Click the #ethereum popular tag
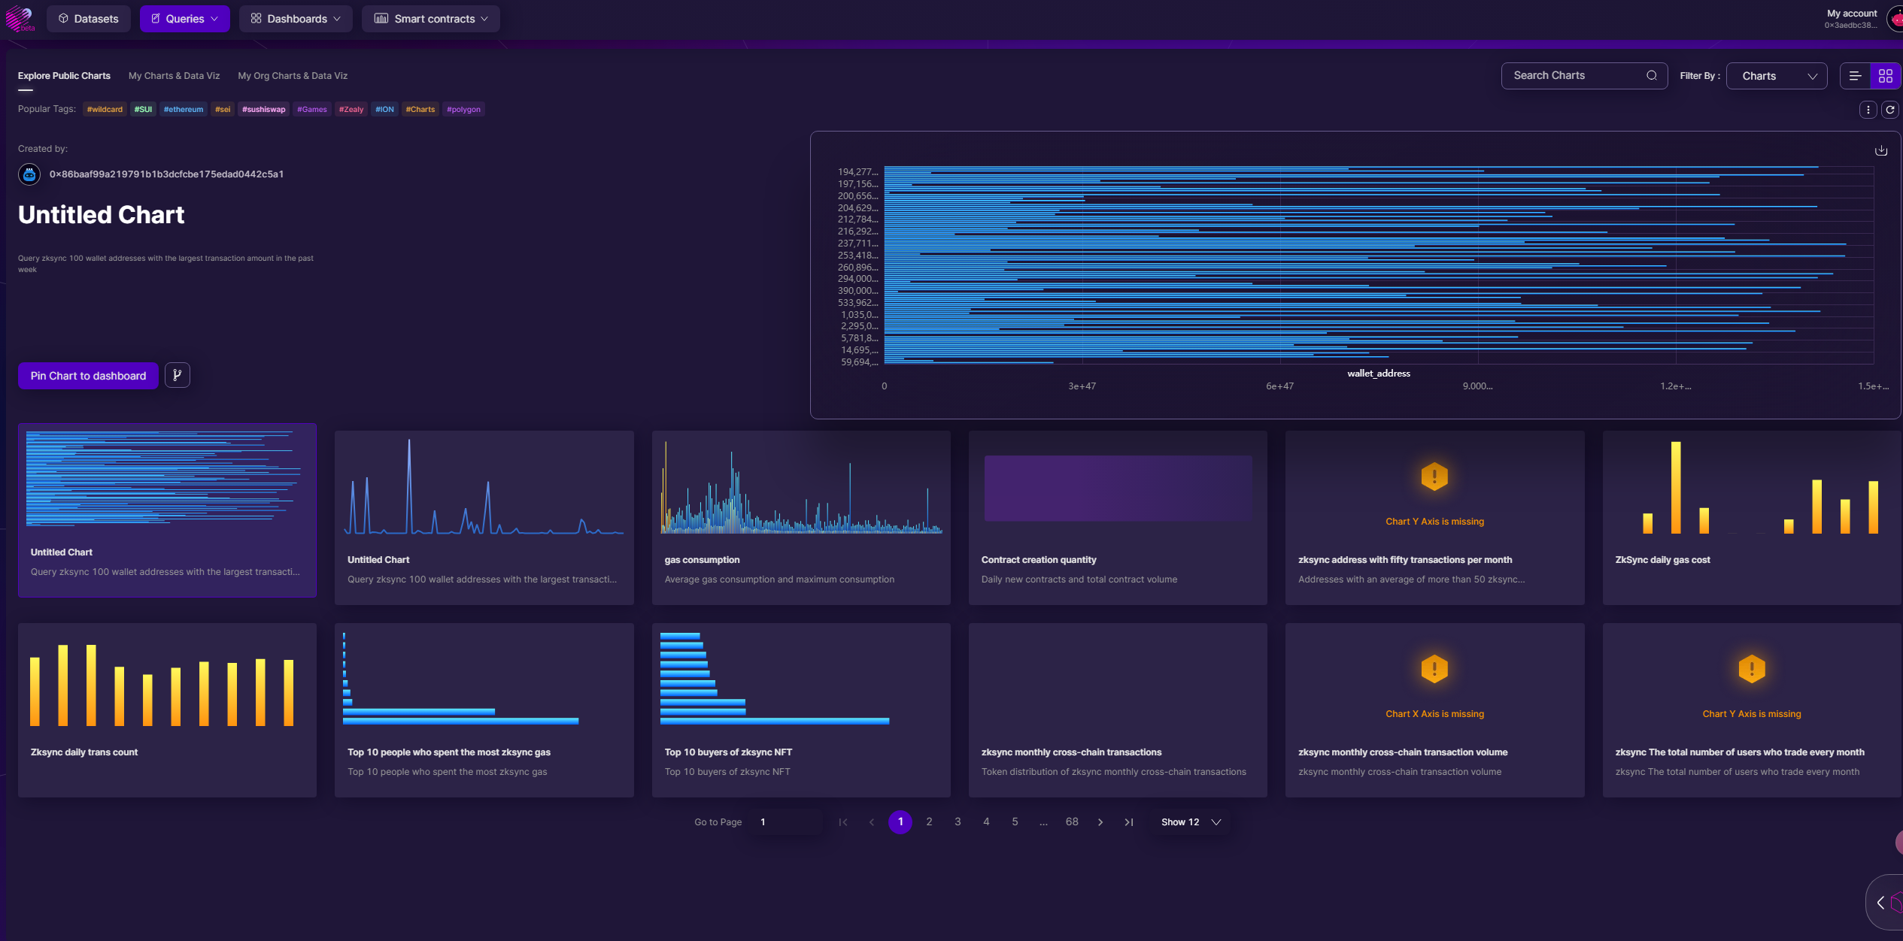The height and width of the screenshot is (941, 1903). click(x=184, y=110)
